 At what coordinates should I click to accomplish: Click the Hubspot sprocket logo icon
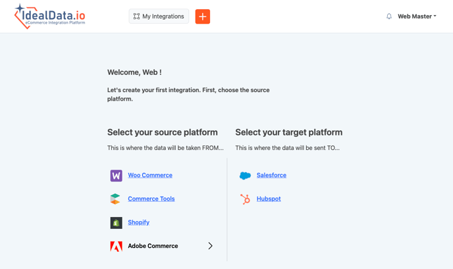(245, 199)
